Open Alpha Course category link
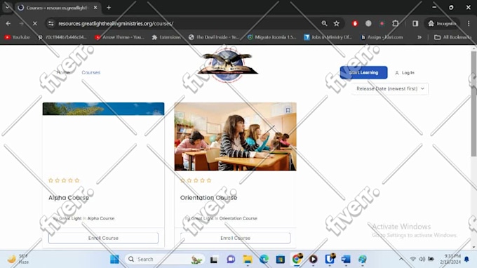477x268 pixels. pos(101,218)
